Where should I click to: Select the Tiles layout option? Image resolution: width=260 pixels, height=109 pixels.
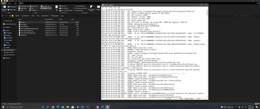(x=21, y=10)
